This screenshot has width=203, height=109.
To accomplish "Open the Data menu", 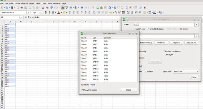I will click(x=44, y=4).
